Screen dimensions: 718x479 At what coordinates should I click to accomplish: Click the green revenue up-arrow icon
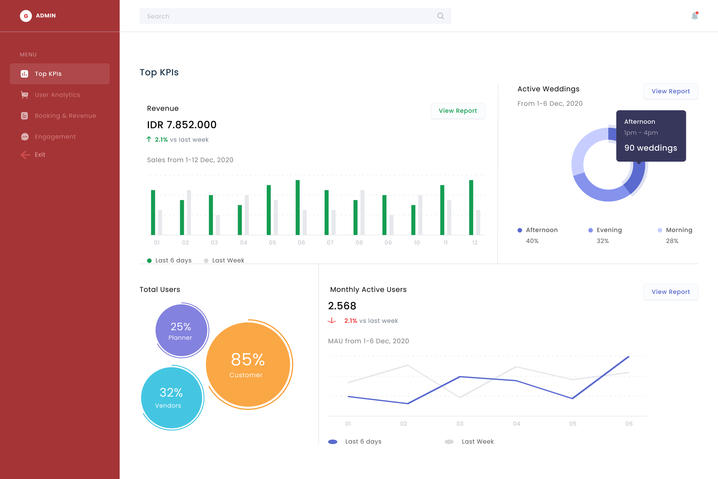149,139
